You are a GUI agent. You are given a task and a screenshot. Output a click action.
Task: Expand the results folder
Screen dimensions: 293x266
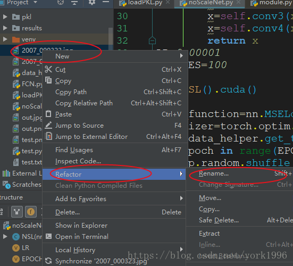point(5,28)
